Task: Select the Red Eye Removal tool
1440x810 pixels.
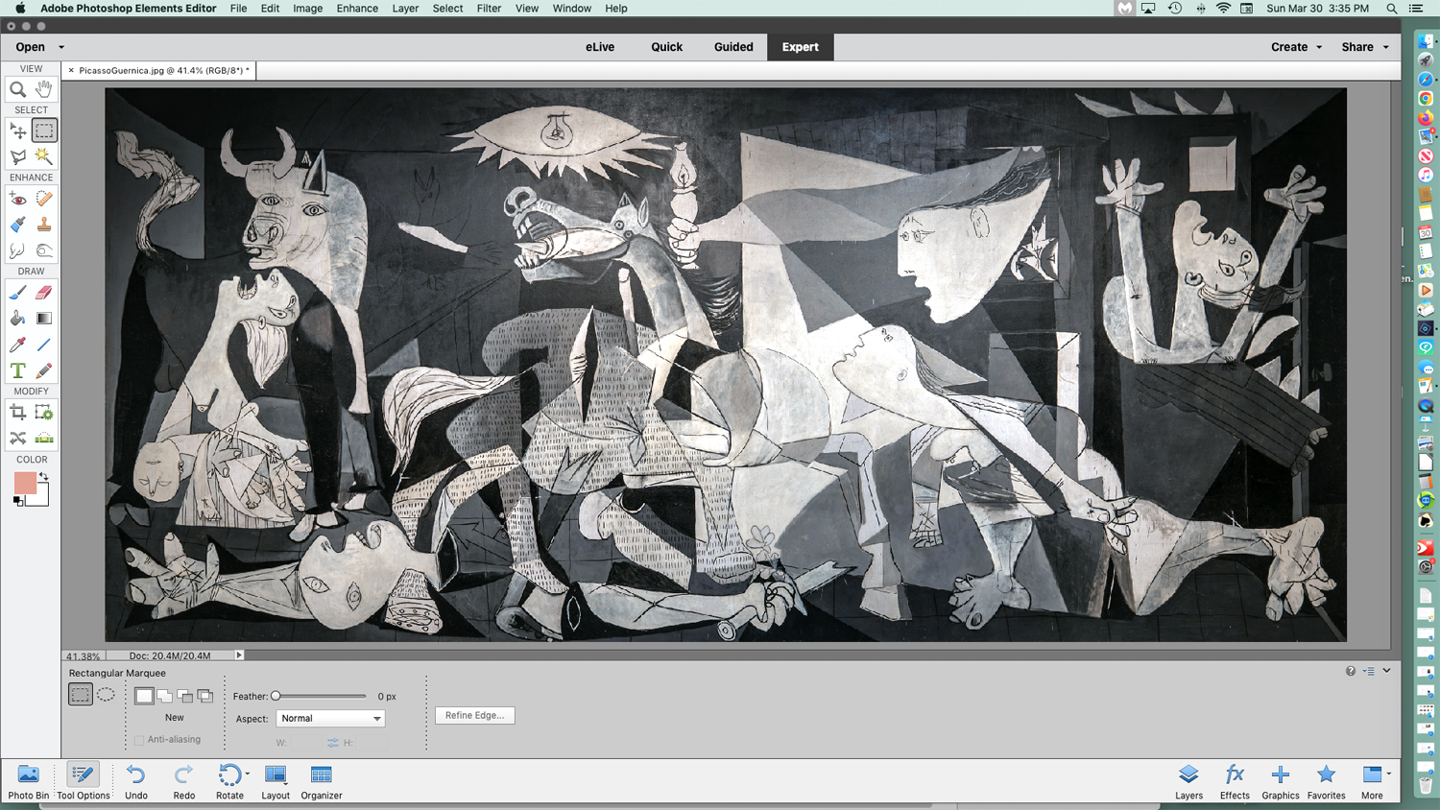Action: [17, 199]
